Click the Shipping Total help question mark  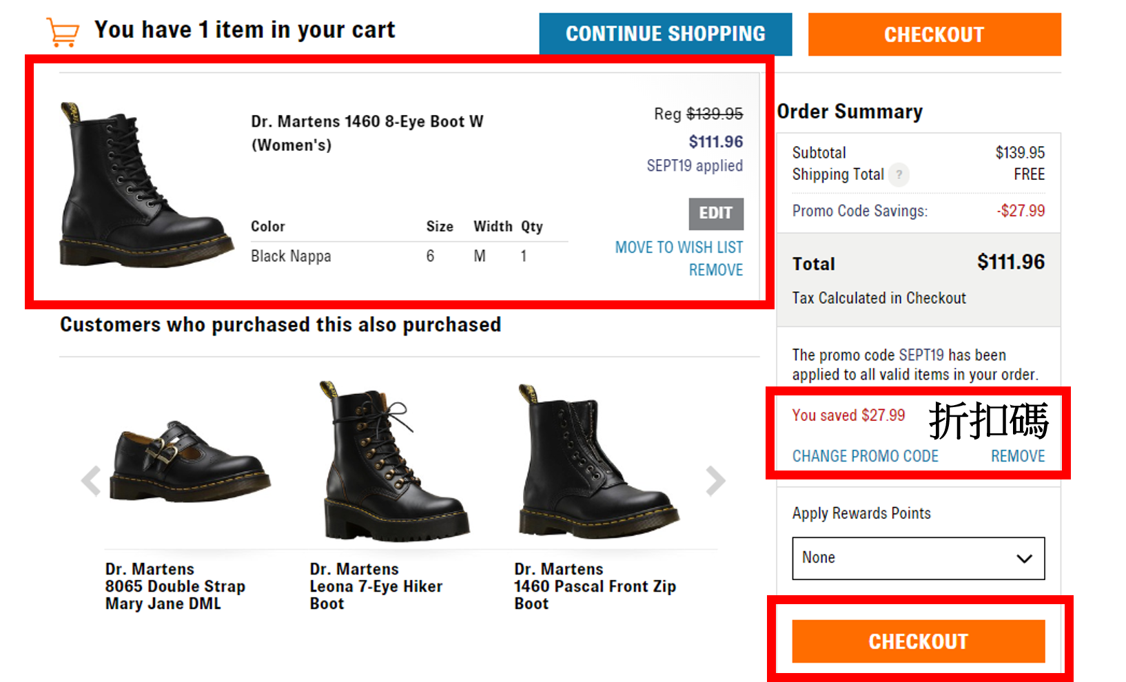(899, 175)
